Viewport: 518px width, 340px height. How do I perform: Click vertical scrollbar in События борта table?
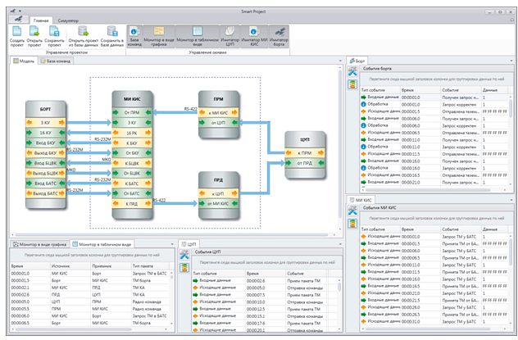(x=512, y=139)
